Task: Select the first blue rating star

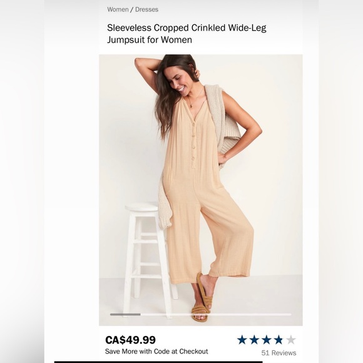Action: (242, 340)
